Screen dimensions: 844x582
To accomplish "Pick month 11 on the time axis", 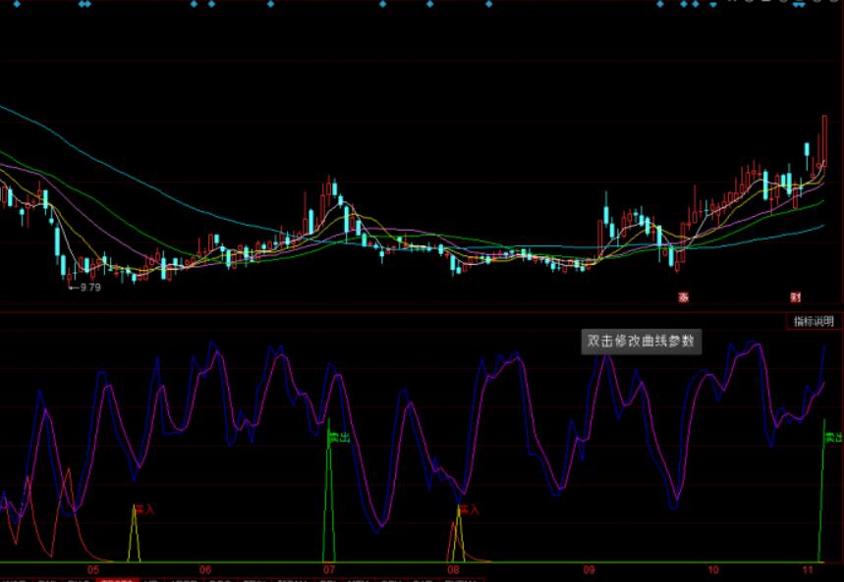I will pos(808,569).
